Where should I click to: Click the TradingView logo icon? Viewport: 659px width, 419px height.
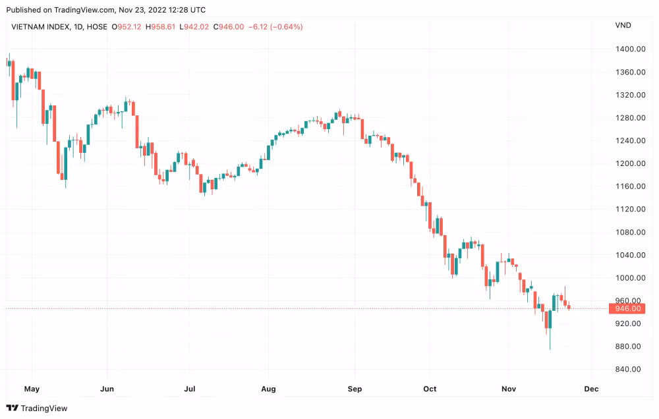pyautogui.click(x=12, y=408)
